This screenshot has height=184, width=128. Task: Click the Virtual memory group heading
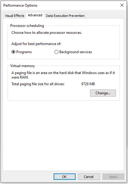click(23, 66)
